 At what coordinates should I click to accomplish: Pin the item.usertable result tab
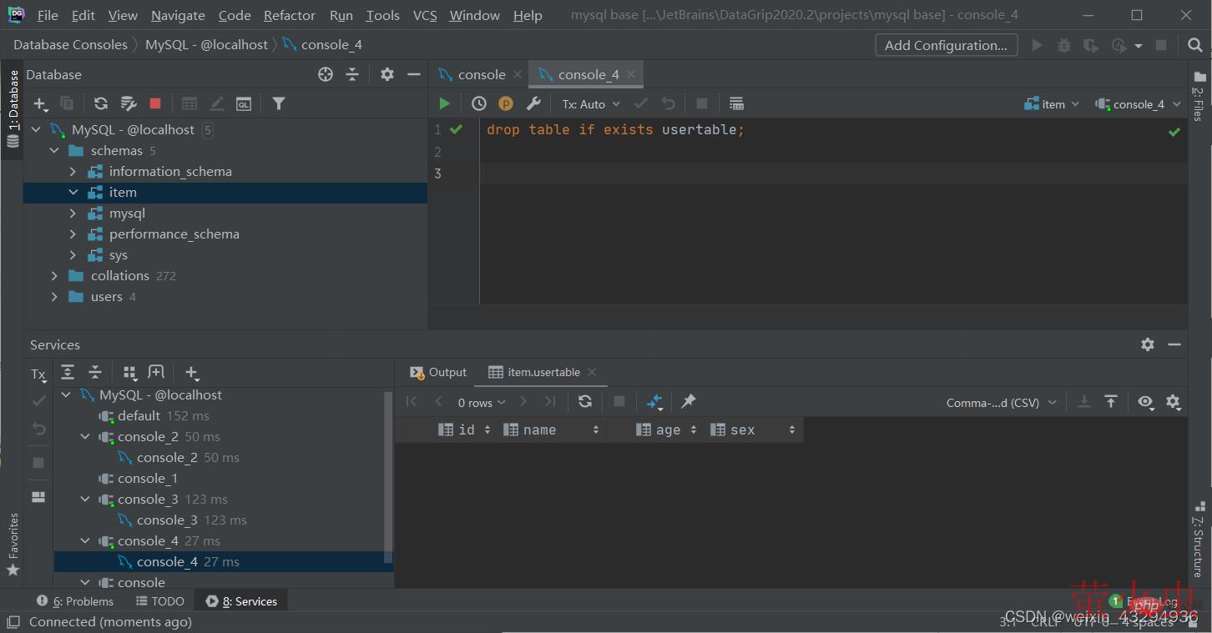[688, 401]
